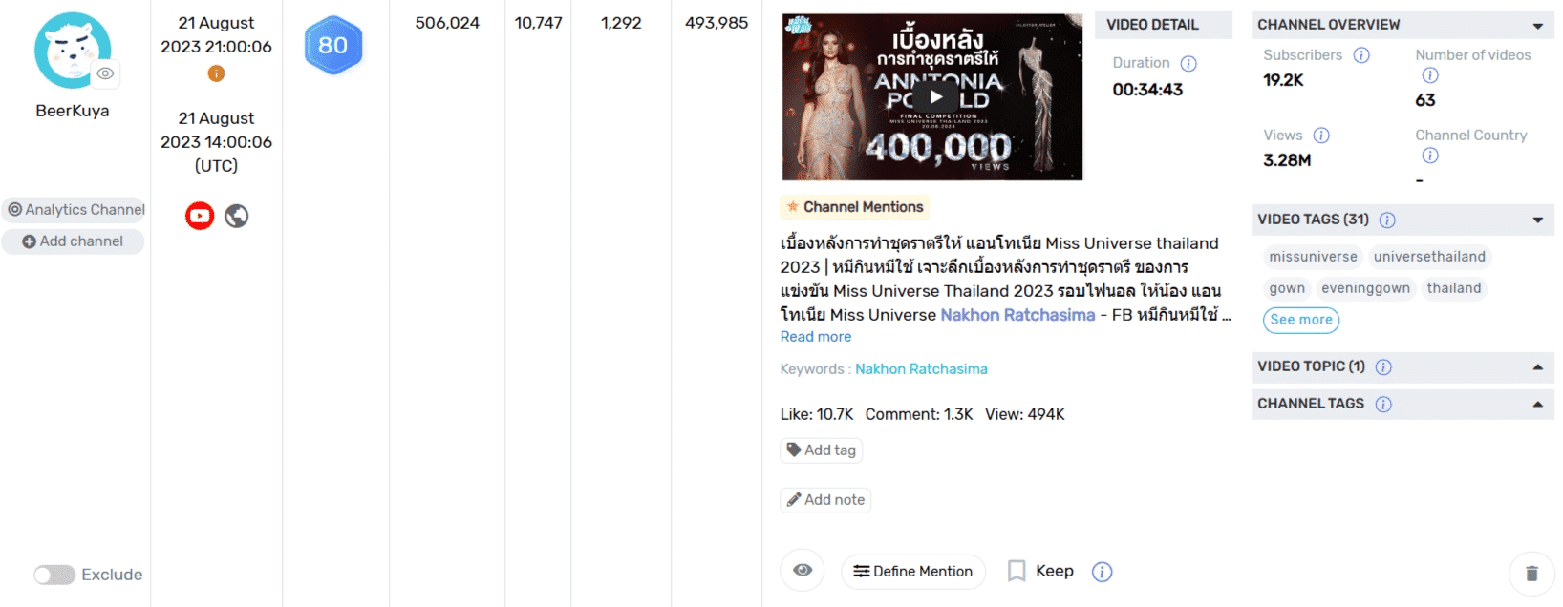
Task: Play the Miss Universe video thumbnail
Action: tap(936, 96)
